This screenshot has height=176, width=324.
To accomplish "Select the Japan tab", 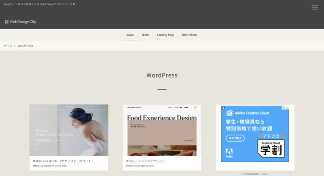I will (x=130, y=35).
